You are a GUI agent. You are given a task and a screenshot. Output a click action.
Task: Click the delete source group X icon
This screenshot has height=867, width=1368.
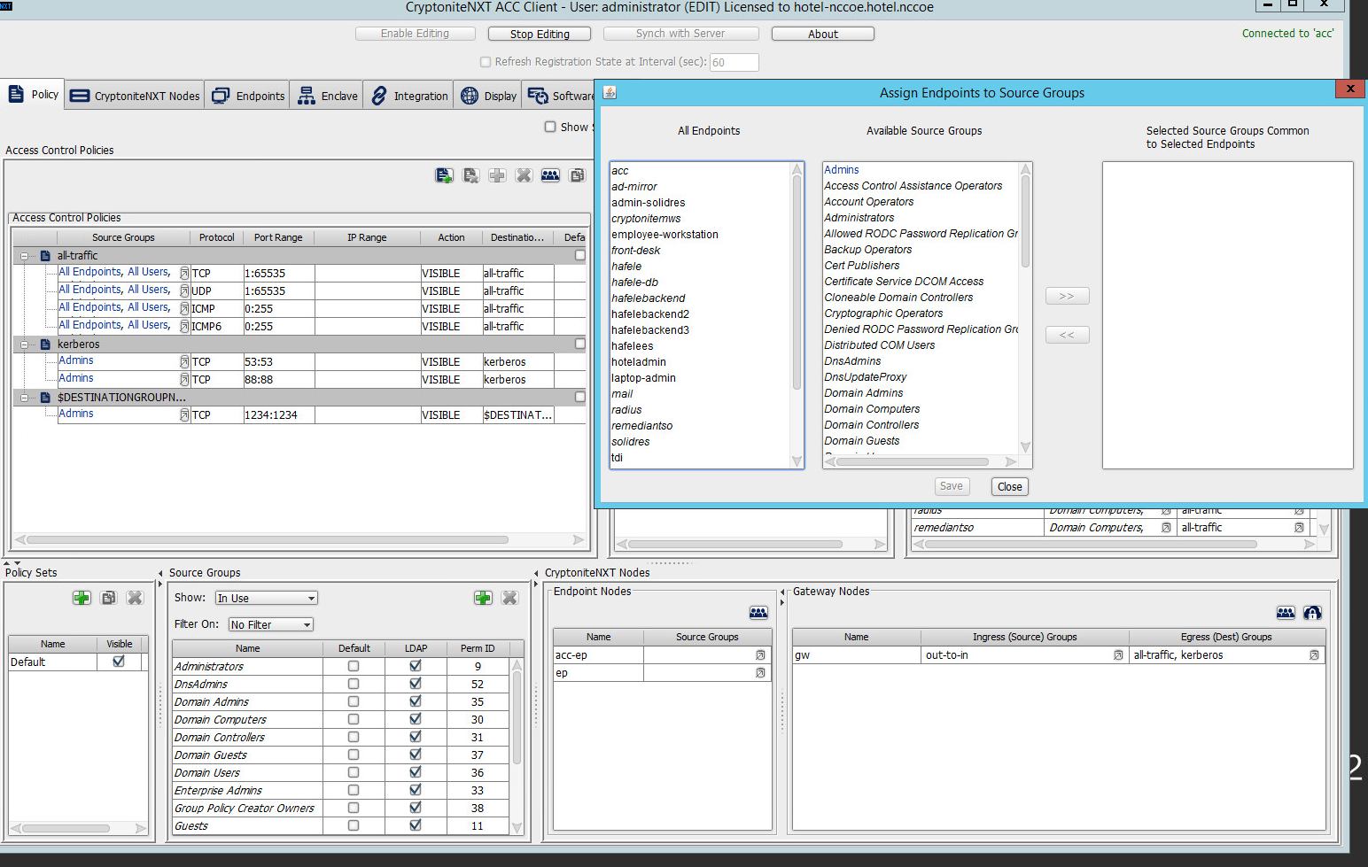509,598
